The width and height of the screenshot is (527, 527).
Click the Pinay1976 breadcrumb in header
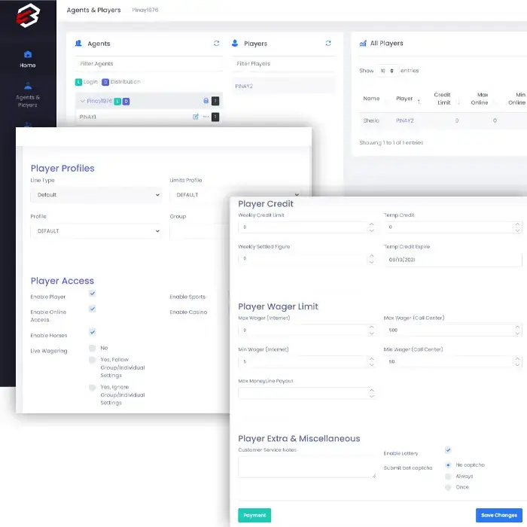[x=145, y=10]
